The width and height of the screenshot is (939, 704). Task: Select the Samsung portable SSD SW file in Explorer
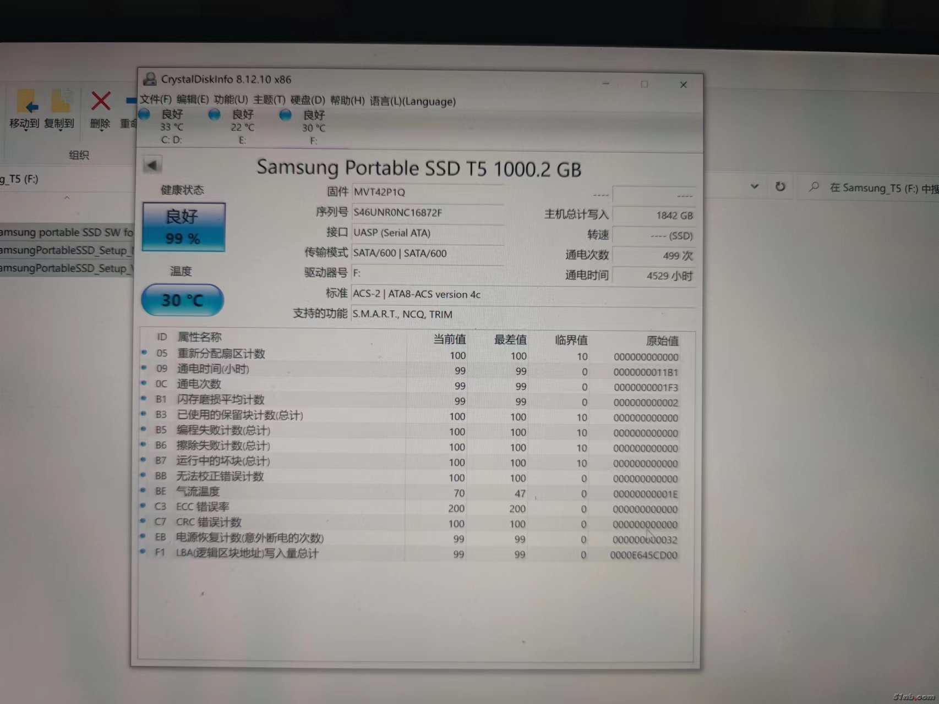66,232
